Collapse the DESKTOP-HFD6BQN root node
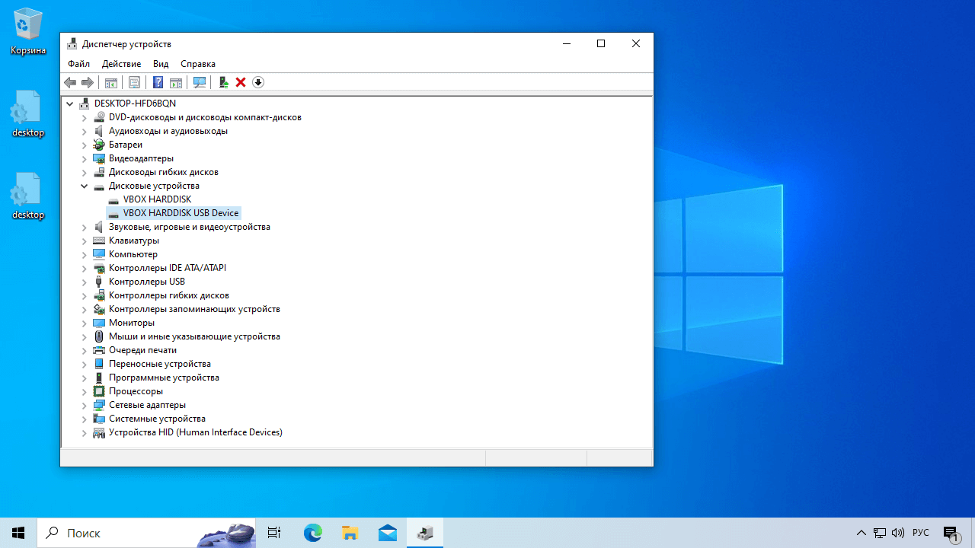The height and width of the screenshot is (548, 975). pyautogui.click(x=70, y=104)
